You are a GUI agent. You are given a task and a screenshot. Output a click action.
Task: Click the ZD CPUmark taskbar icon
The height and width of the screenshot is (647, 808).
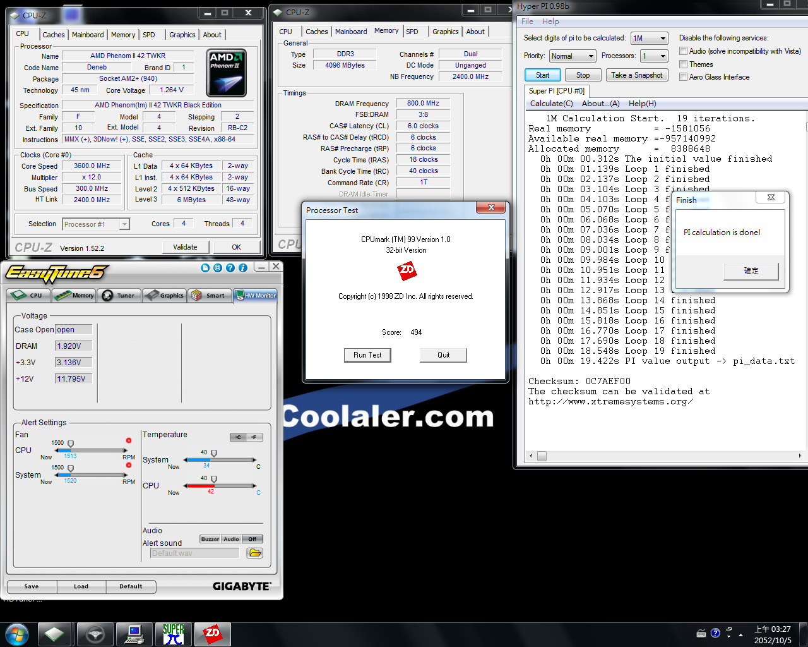pos(213,634)
